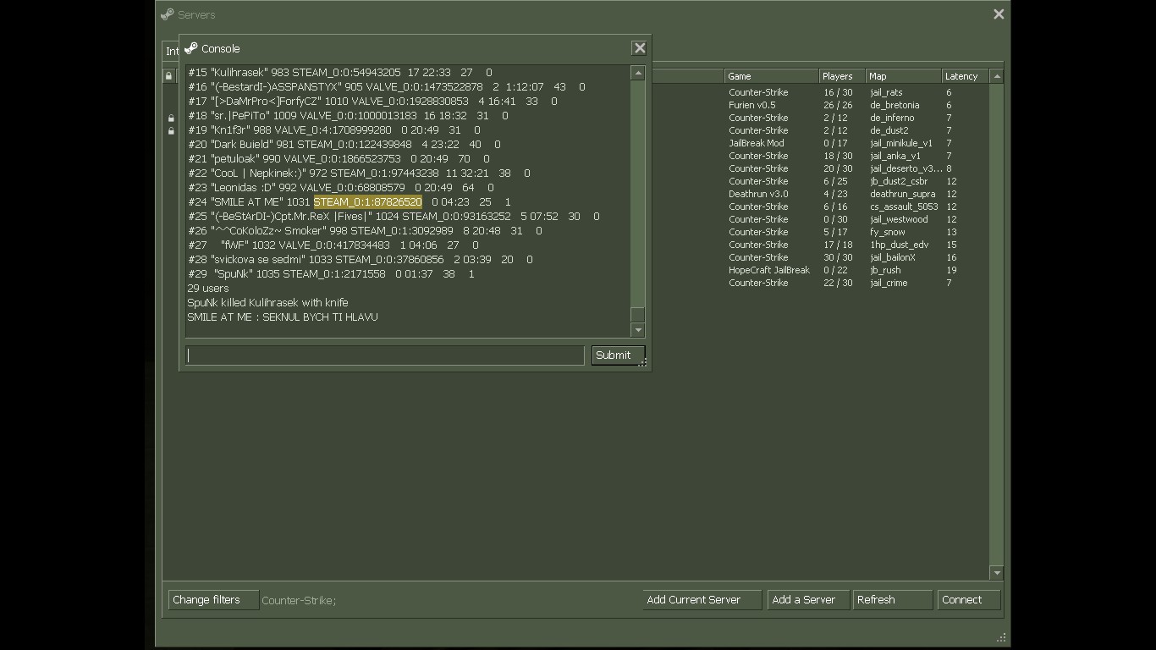Click Add Current Server button
1156x650 pixels.
pyautogui.click(x=702, y=600)
